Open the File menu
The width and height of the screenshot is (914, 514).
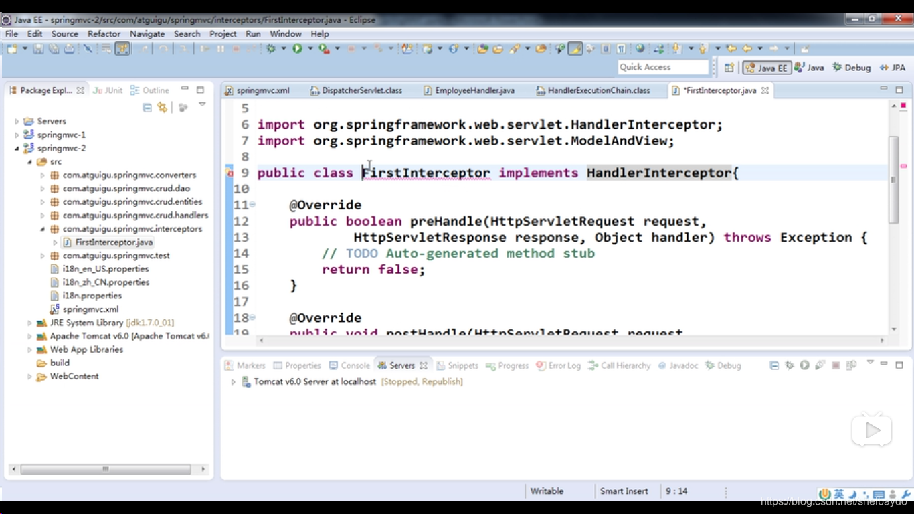point(11,33)
